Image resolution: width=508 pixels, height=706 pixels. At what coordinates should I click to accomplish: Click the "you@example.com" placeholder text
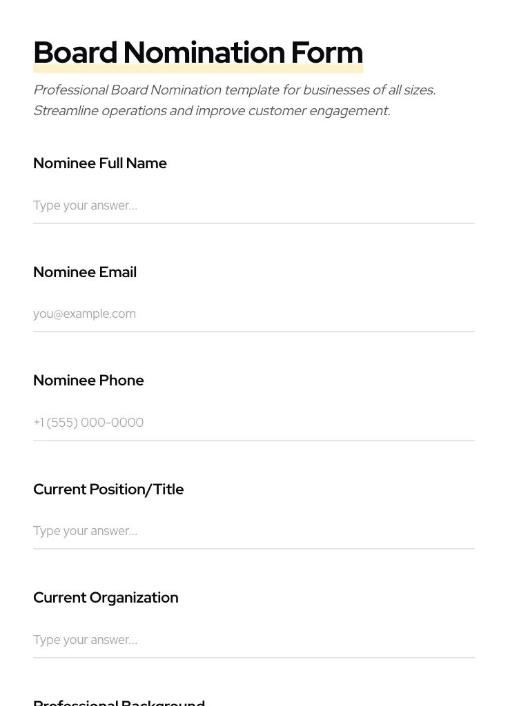(84, 314)
